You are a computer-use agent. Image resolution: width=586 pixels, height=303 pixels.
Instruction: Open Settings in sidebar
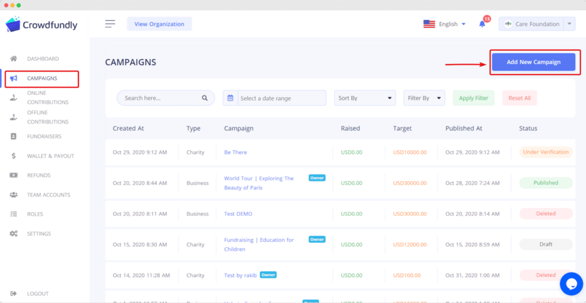(39, 234)
